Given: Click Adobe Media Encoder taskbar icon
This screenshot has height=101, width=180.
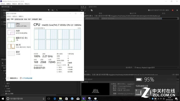Looking at the screenshot, I should click(84, 98).
